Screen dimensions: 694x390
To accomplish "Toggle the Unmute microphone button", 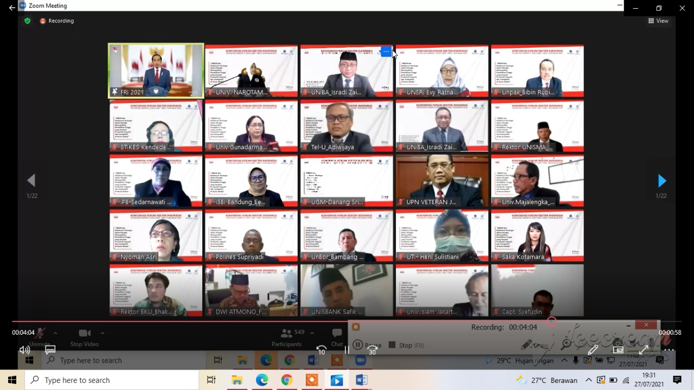I will click(x=39, y=337).
